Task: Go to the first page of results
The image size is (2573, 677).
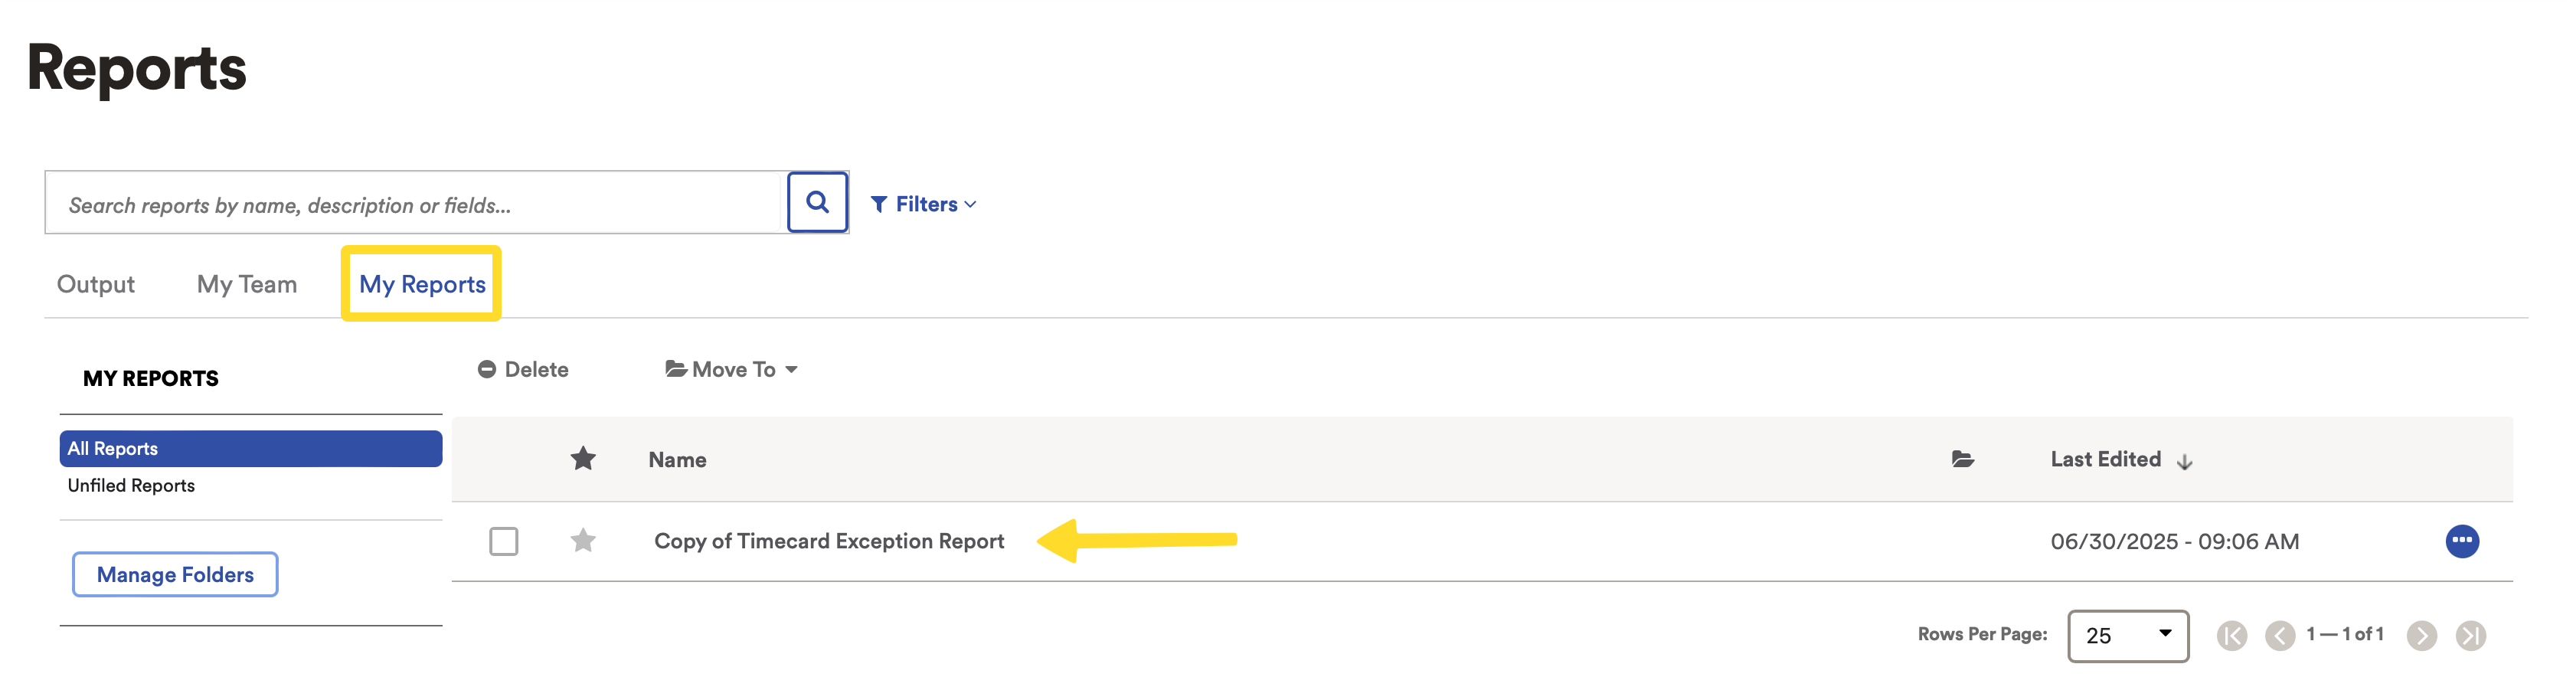Action: click(2231, 635)
